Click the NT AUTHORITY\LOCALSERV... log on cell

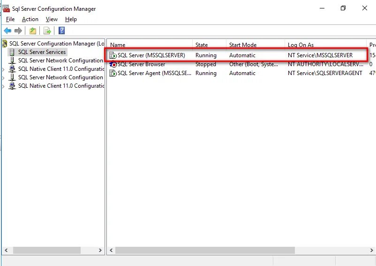[325, 64]
